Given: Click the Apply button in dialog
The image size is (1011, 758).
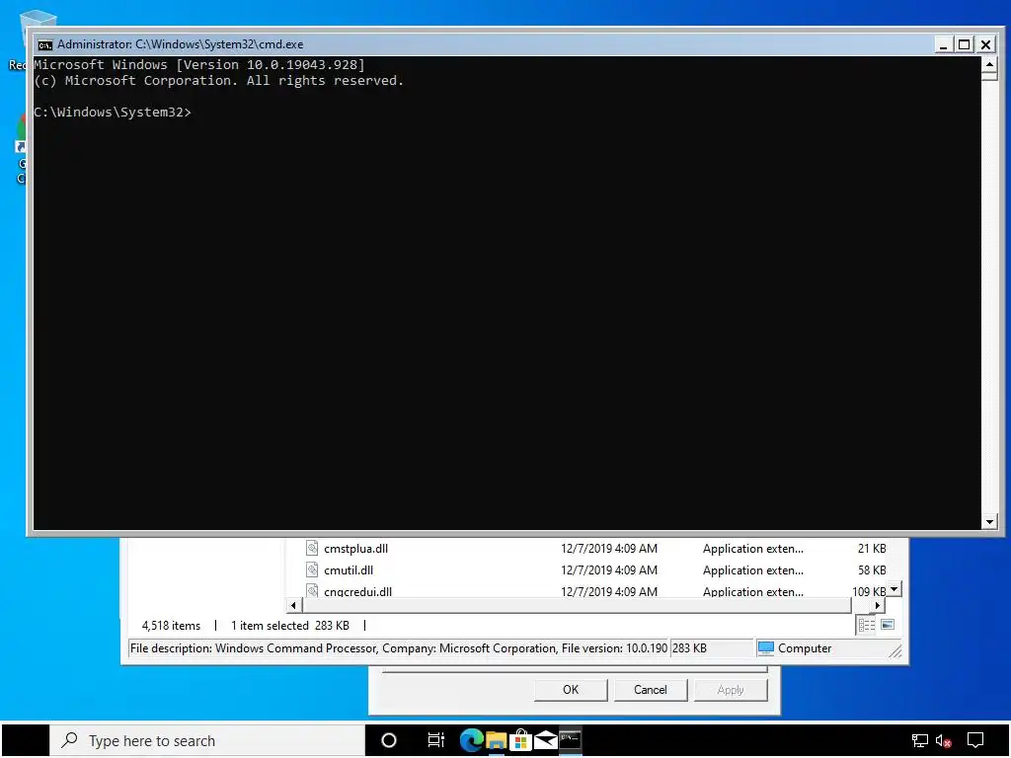Looking at the screenshot, I should tap(731, 690).
